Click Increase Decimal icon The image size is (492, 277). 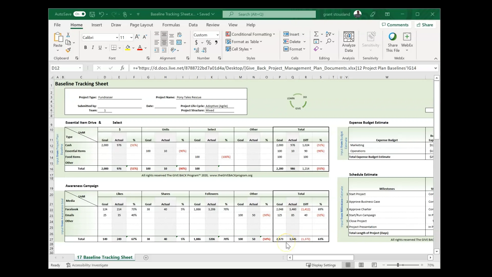click(196, 50)
